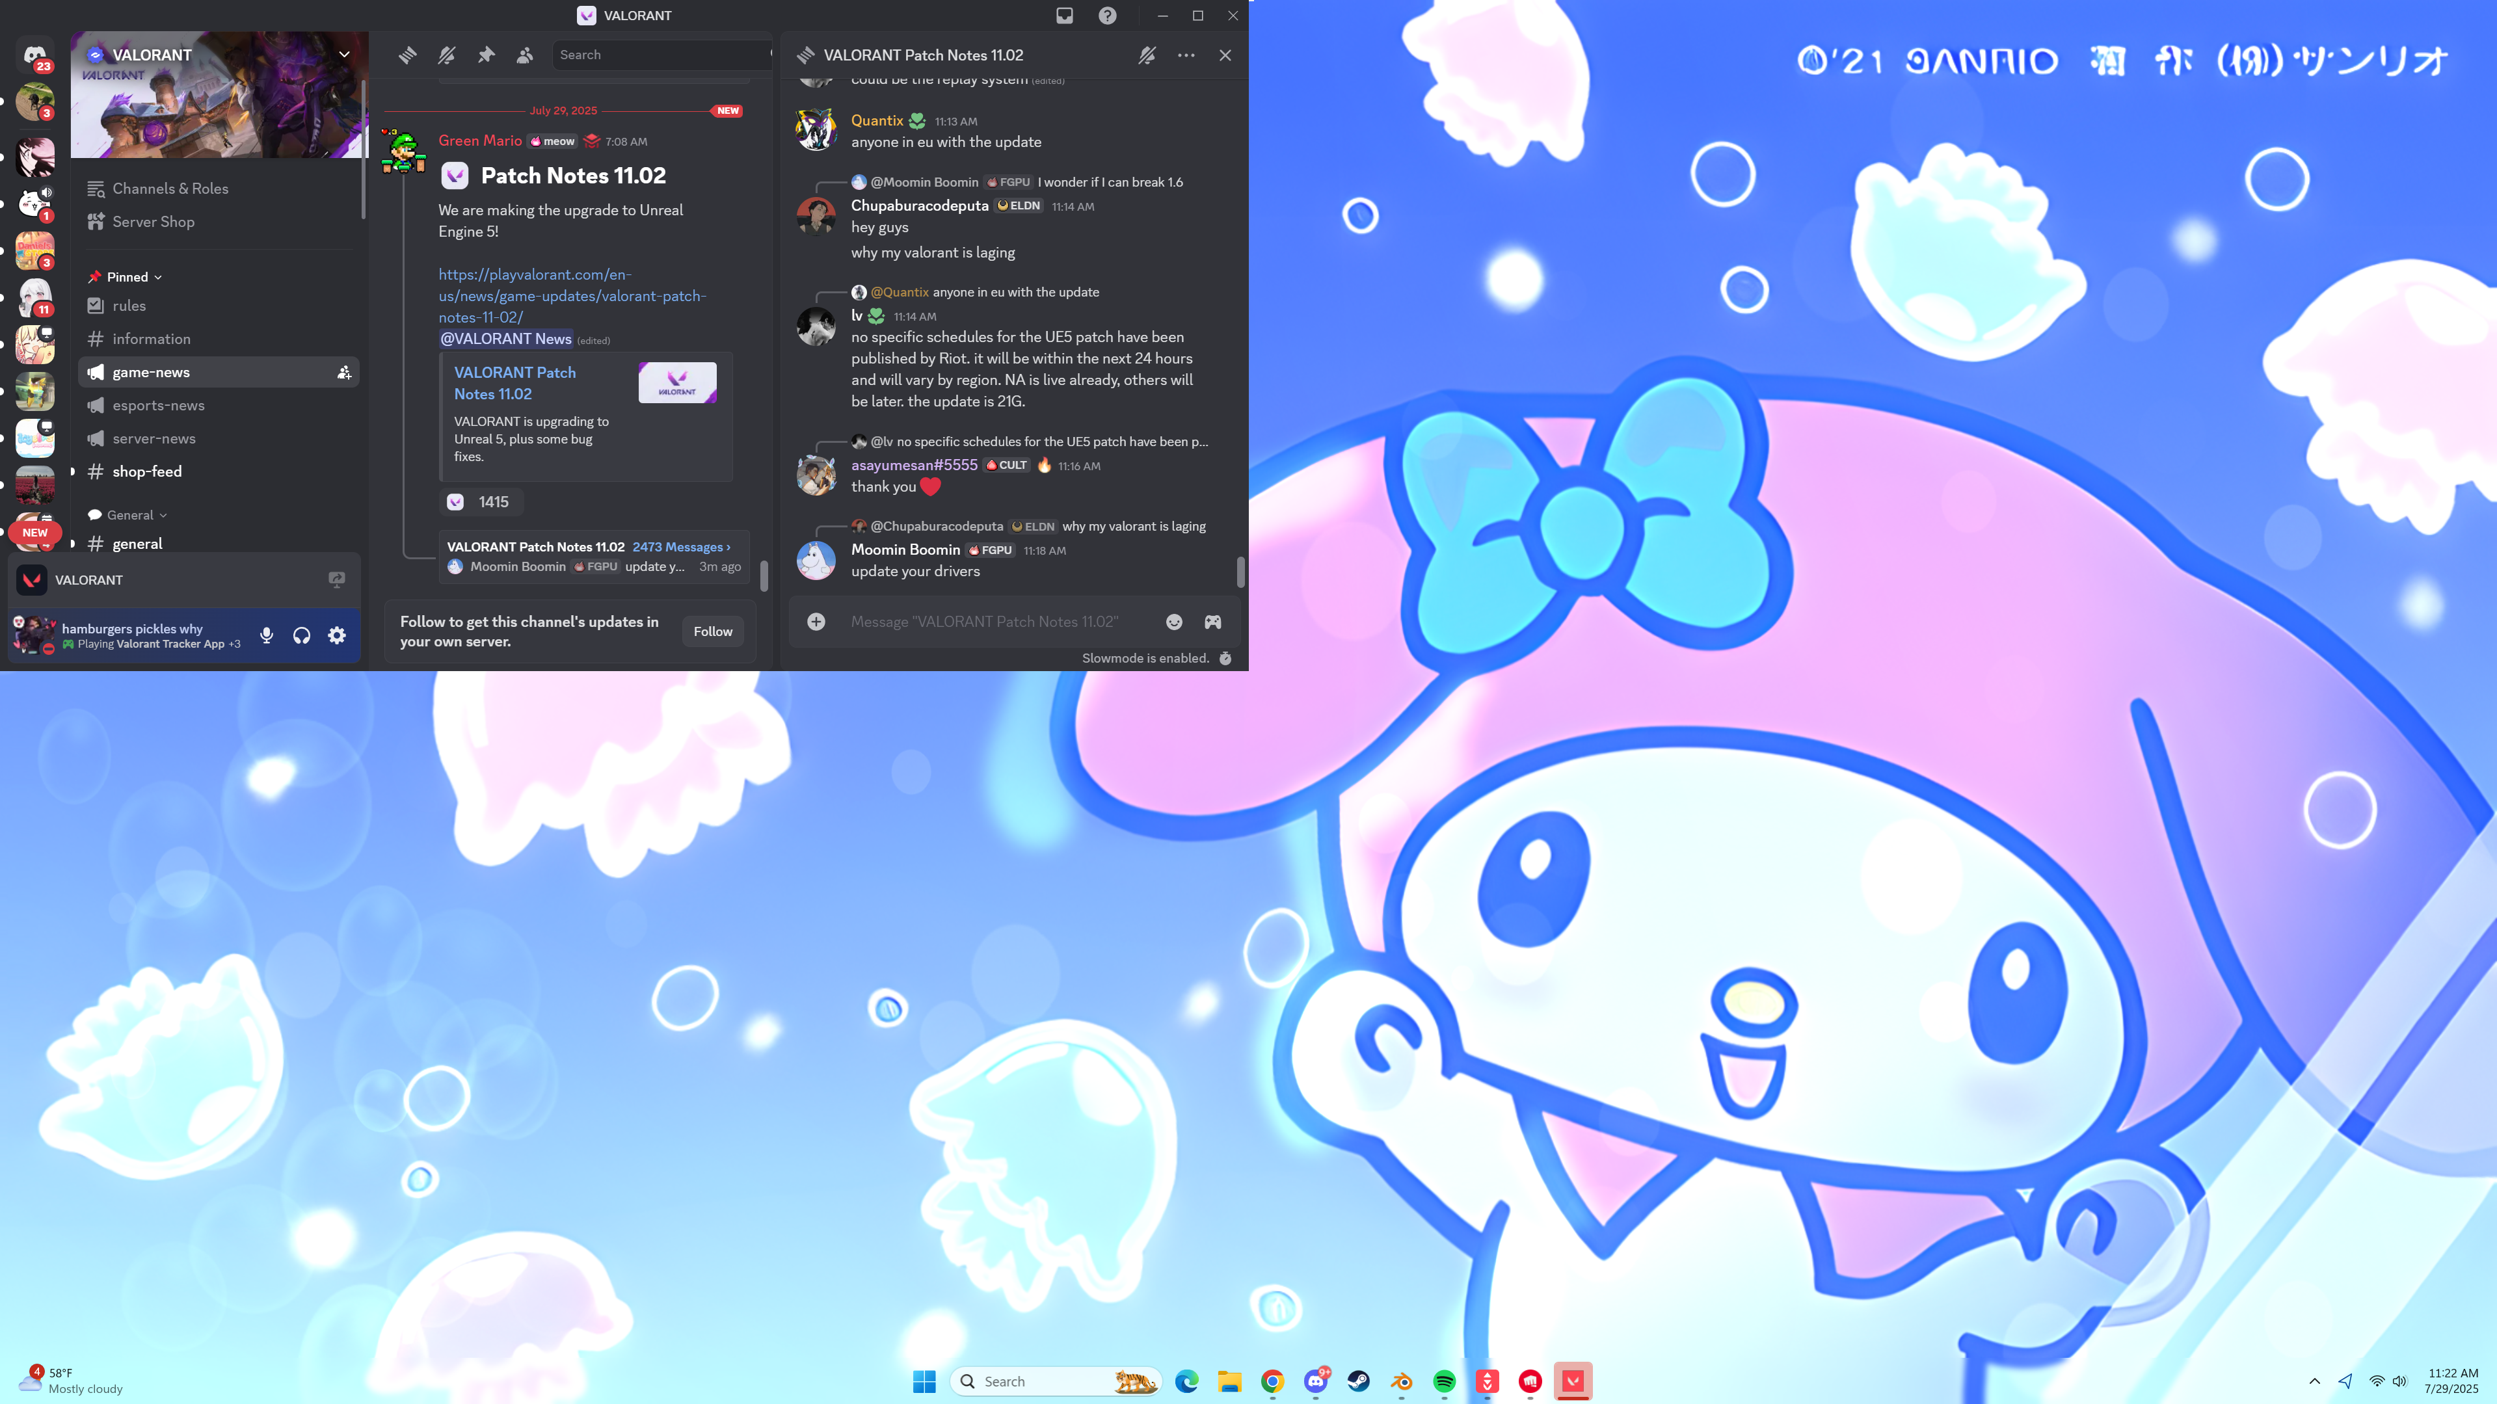
Task: Open playvalorant patch notes URL link
Action: click(x=572, y=295)
